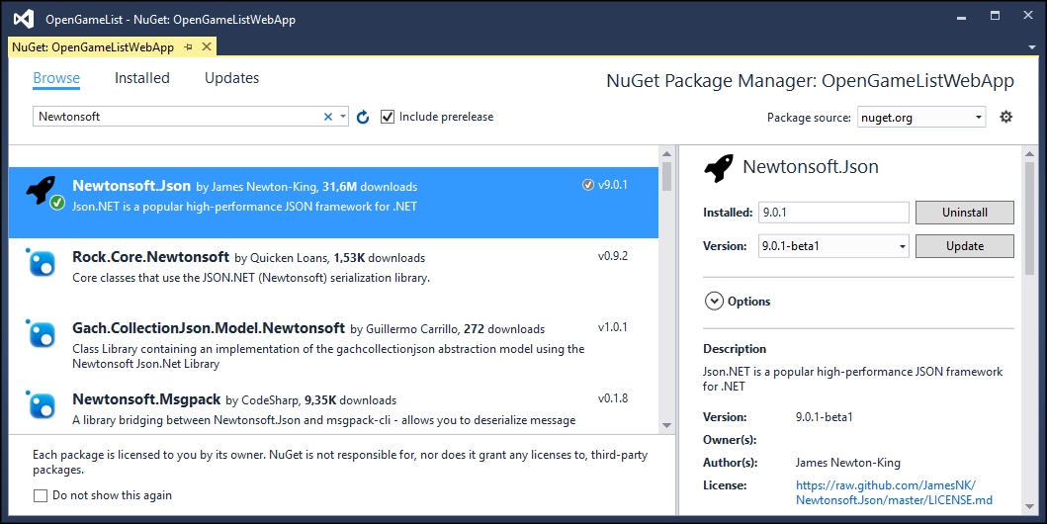Click the Installed 9.0.1 field

pos(833,213)
